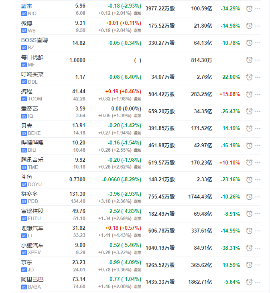Image resolution: width=270 pixels, height=293 pixels.
Task: Set price alert for 富途控股 FUTU
Action: pyautogui.click(x=249, y=214)
